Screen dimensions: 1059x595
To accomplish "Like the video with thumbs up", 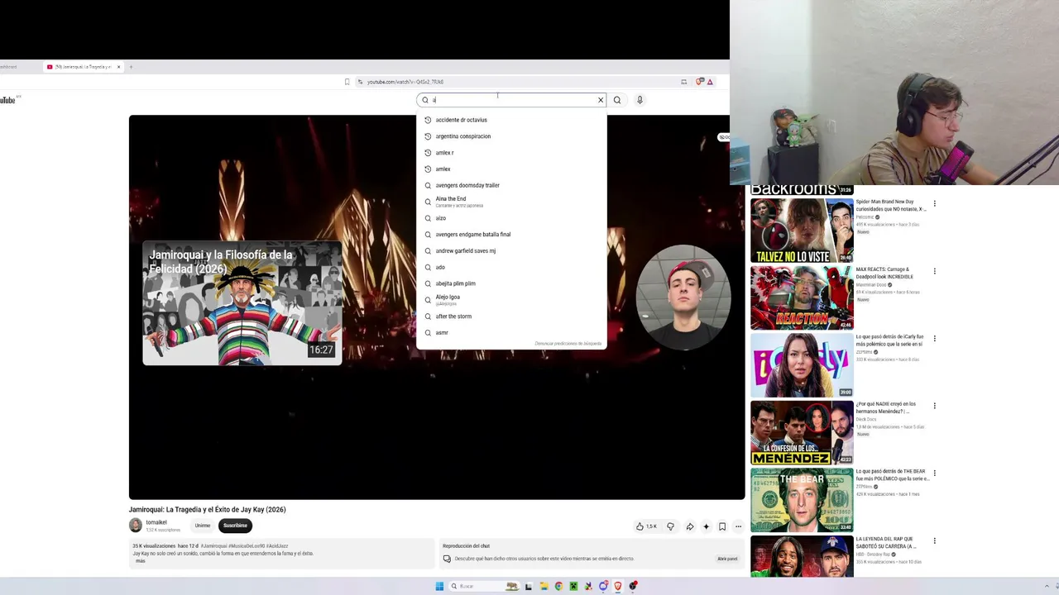I will point(646,526).
